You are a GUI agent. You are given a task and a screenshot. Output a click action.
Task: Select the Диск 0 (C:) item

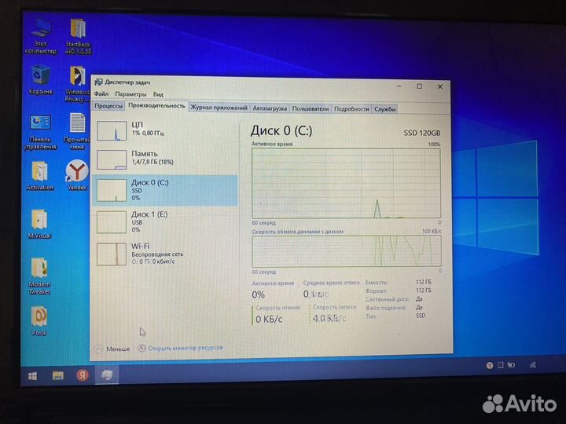pos(165,190)
